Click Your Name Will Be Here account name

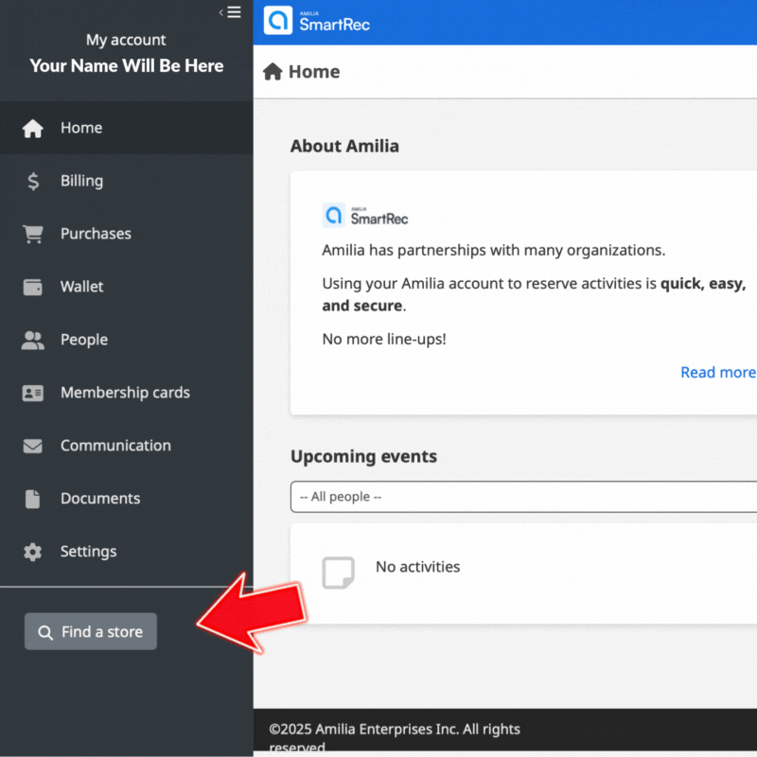click(x=127, y=66)
